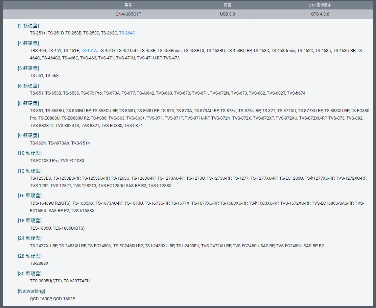
Task: Click the [9 颗硬盘] section heading
Action: [28, 135]
